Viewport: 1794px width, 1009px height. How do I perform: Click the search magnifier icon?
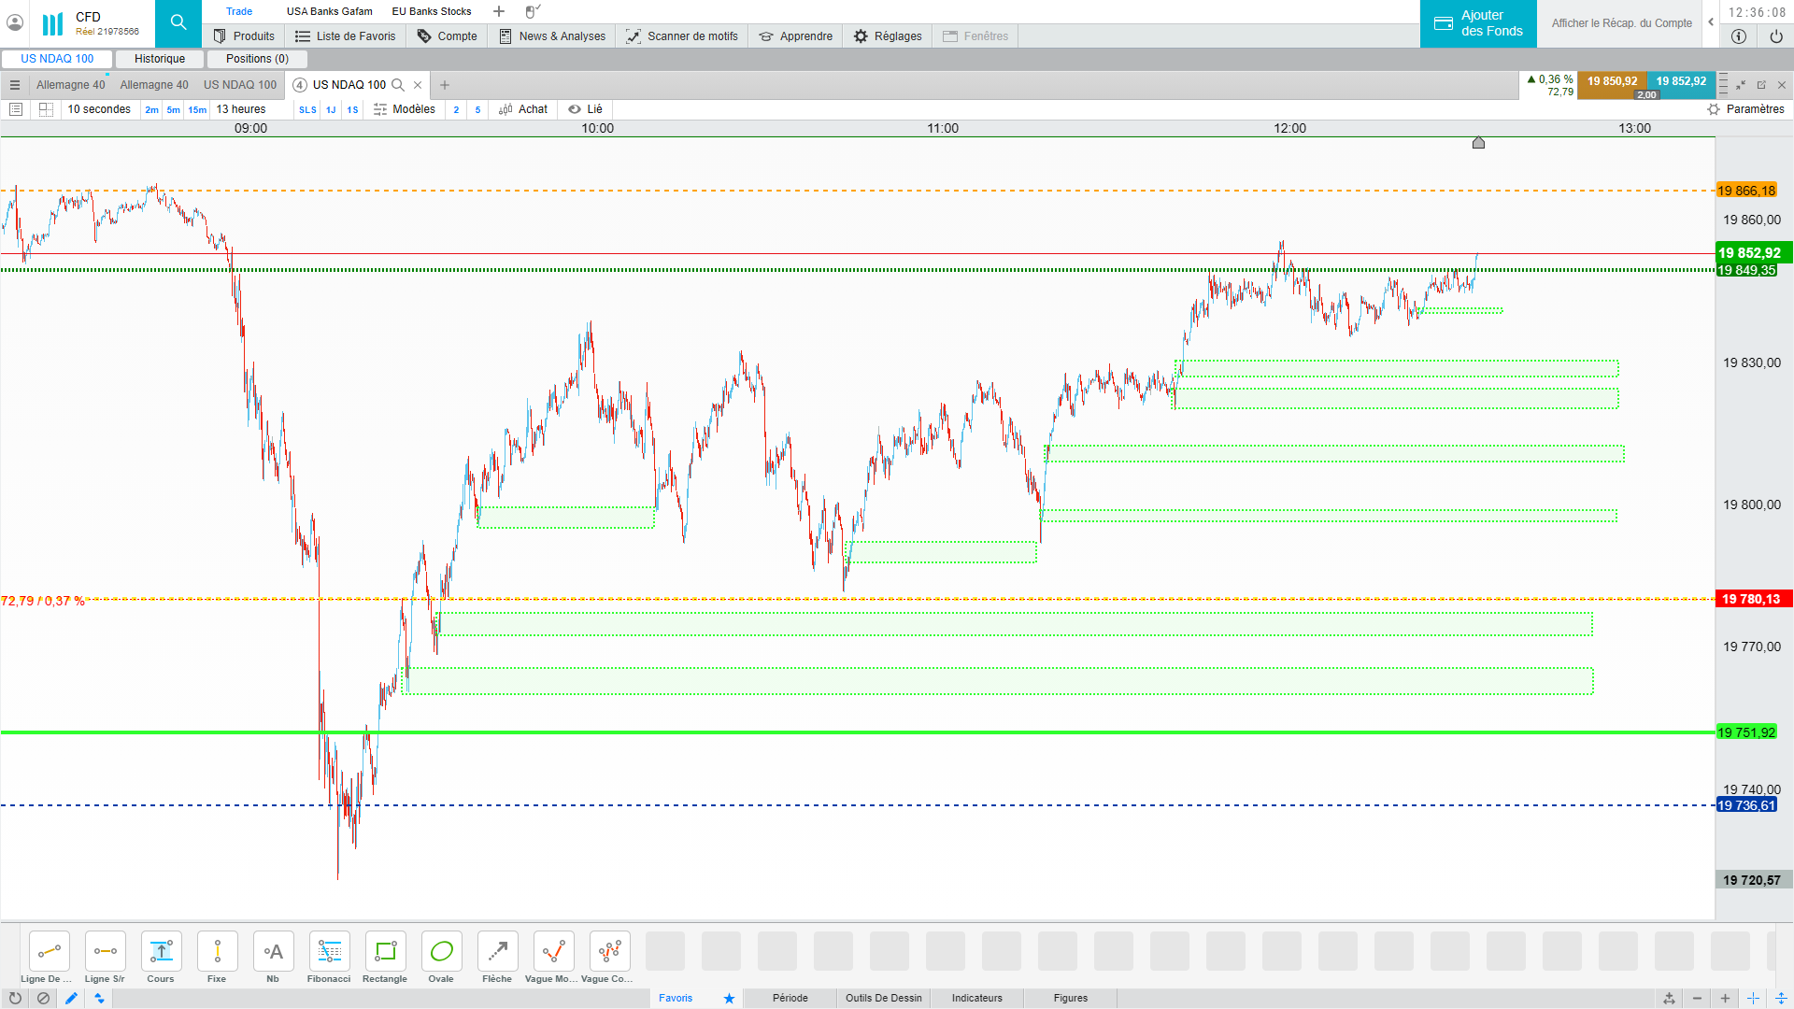pyautogui.click(x=178, y=22)
